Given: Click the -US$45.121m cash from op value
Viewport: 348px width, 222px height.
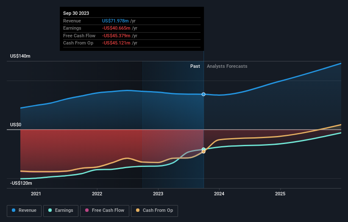Looking at the screenshot, I should click(116, 43).
